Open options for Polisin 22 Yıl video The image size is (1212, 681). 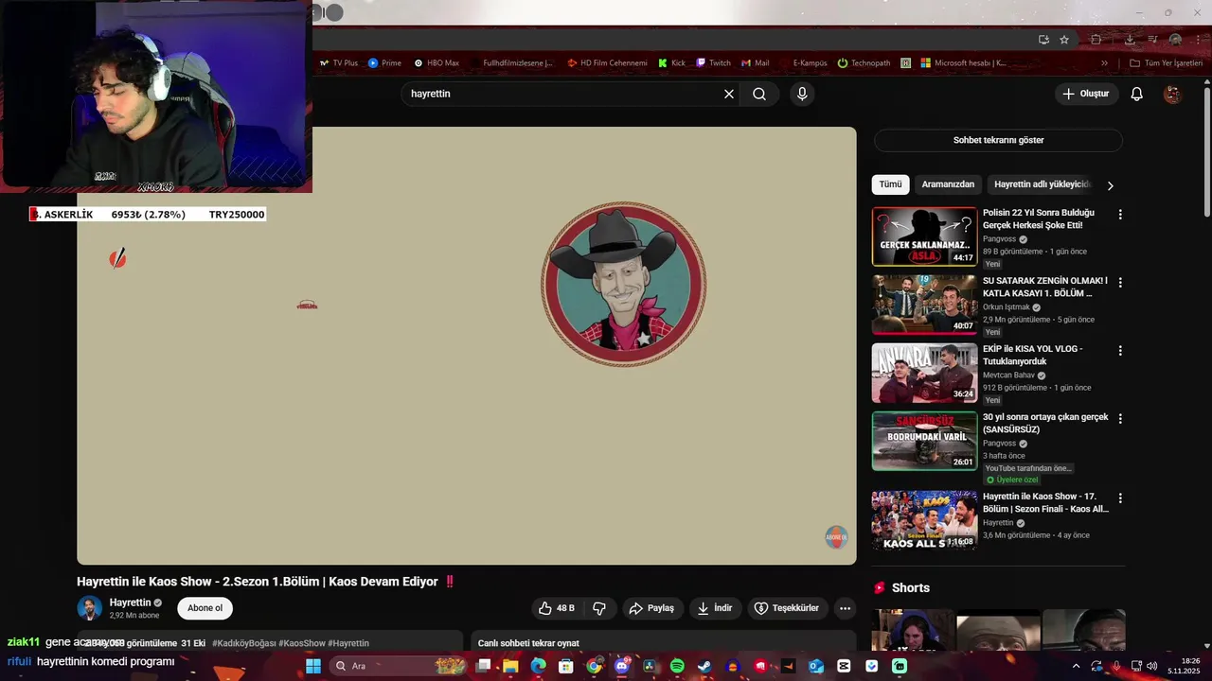coord(1120,215)
